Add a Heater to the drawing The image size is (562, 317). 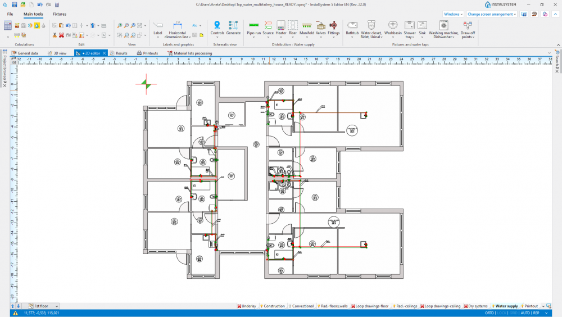pos(281,28)
